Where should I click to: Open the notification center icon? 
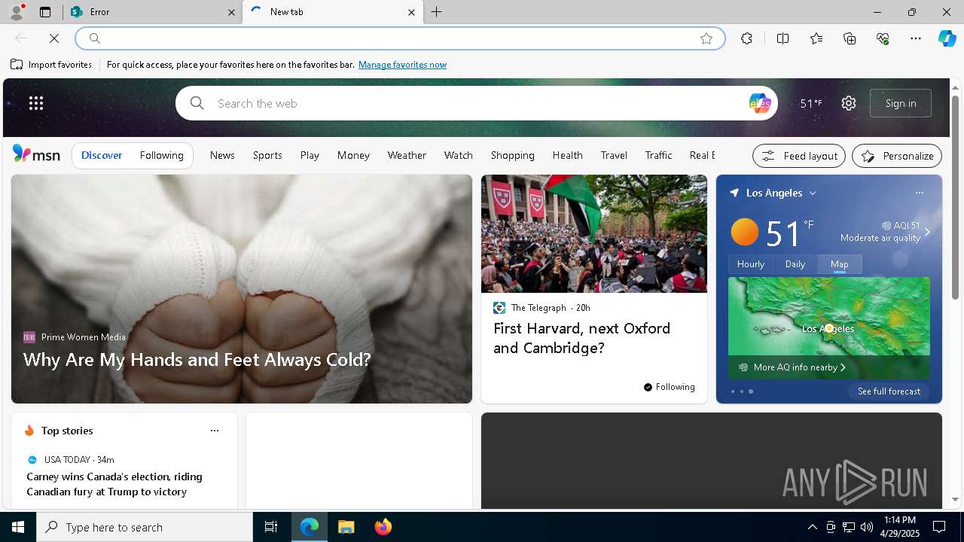pyautogui.click(x=939, y=527)
